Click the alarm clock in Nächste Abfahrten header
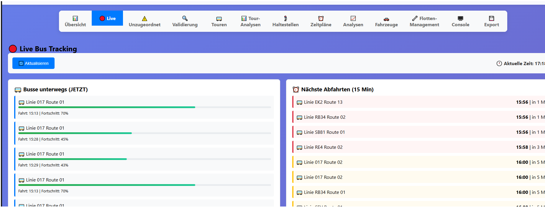The height and width of the screenshot is (208, 545). coord(296,90)
